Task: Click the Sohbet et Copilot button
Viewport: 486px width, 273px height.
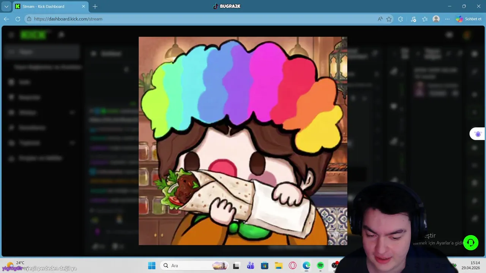Action: coord(469,19)
